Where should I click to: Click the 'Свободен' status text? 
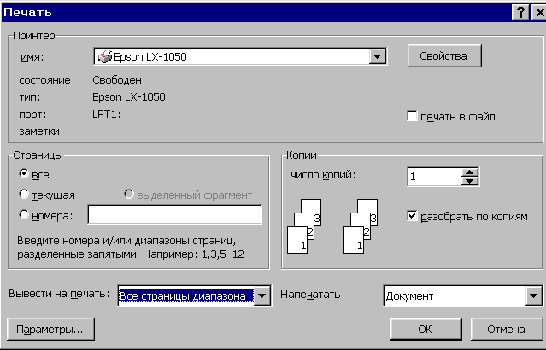(x=117, y=80)
